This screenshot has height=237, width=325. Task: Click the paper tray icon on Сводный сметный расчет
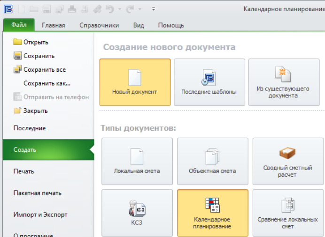pyautogui.click(x=287, y=153)
